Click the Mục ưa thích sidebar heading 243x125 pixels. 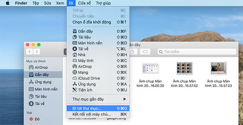click(x=36, y=61)
